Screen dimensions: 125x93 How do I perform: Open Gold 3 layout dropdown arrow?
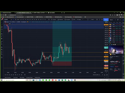pyautogui.click(x=95, y=20)
